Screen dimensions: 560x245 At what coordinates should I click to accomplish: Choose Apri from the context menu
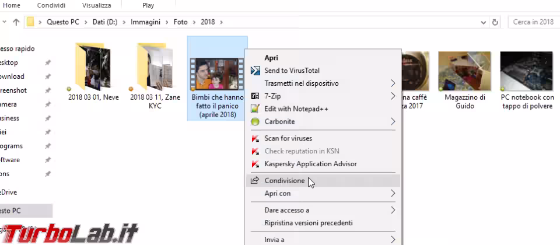pos(271,58)
